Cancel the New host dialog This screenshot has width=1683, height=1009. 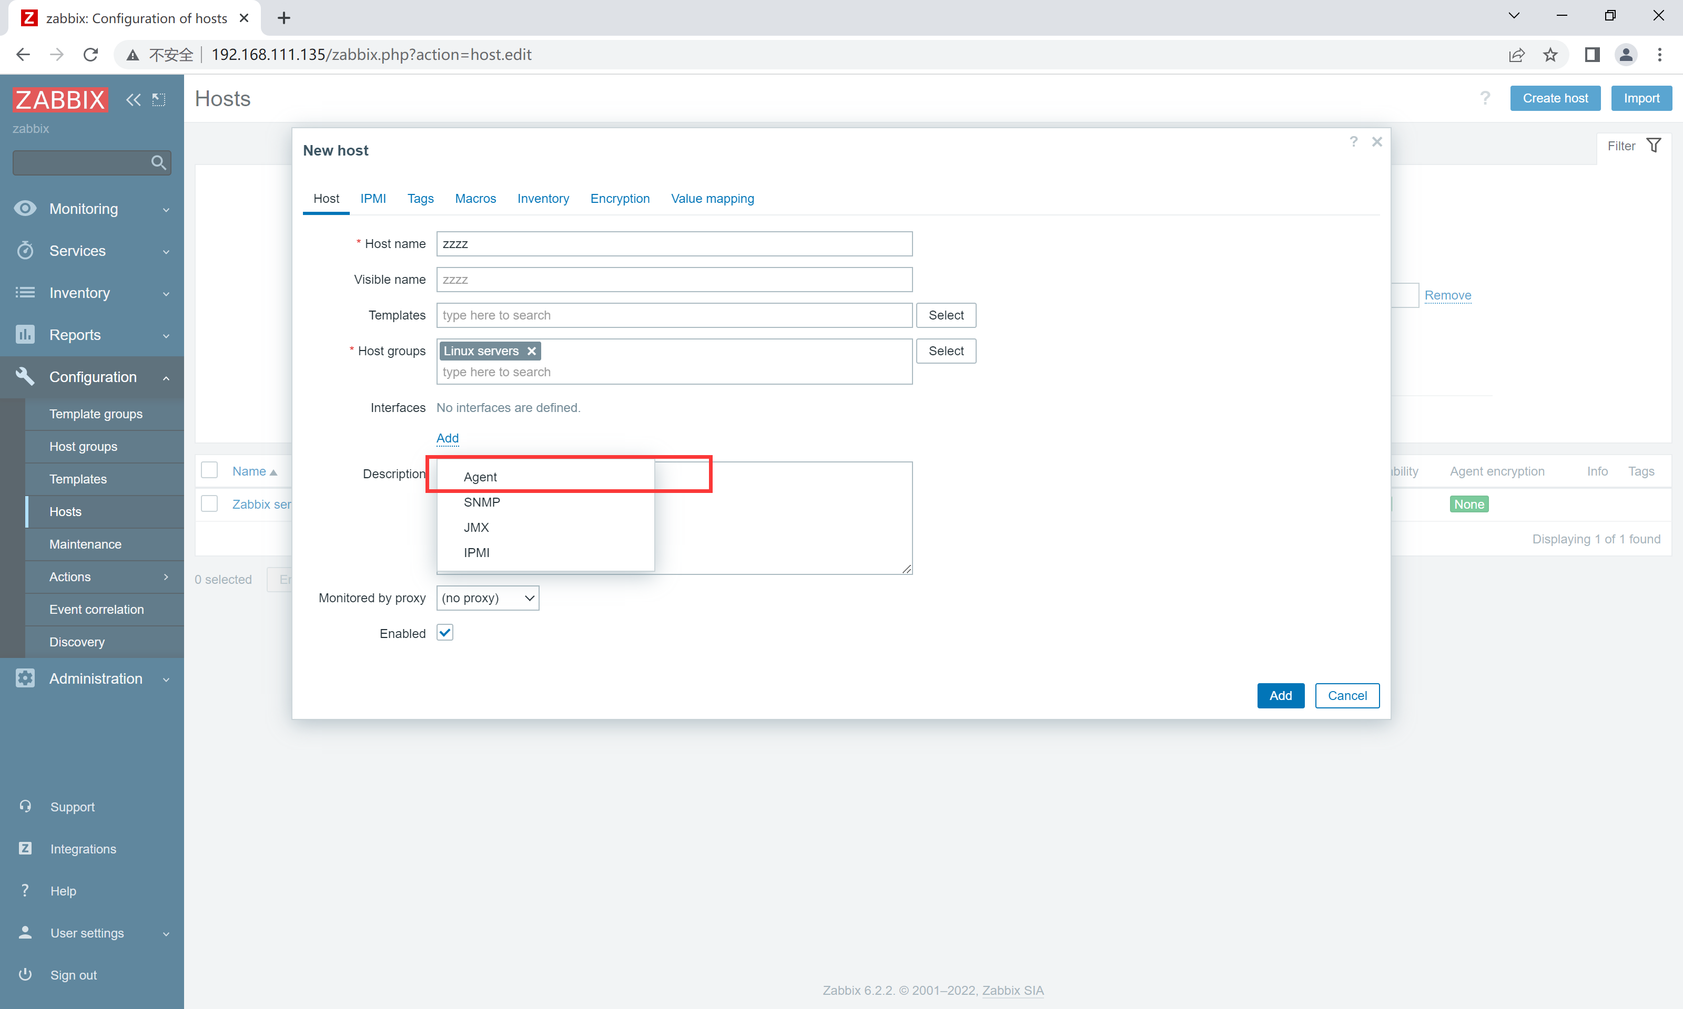pos(1347,696)
